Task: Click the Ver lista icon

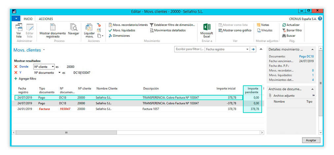Action: pyautogui.click(x=19, y=28)
